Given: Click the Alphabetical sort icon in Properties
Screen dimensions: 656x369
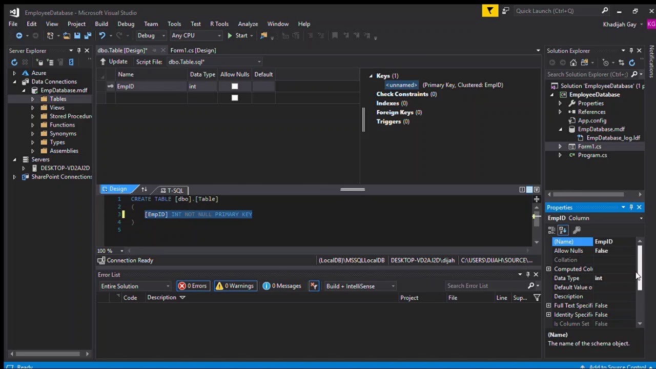Looking at the screenshot, I should point(563,230).
